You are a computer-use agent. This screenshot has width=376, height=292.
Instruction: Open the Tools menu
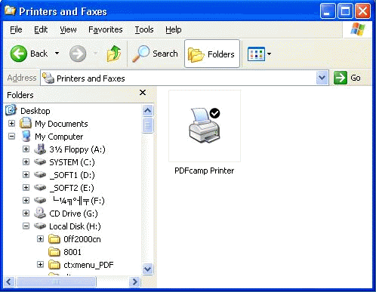144,29
